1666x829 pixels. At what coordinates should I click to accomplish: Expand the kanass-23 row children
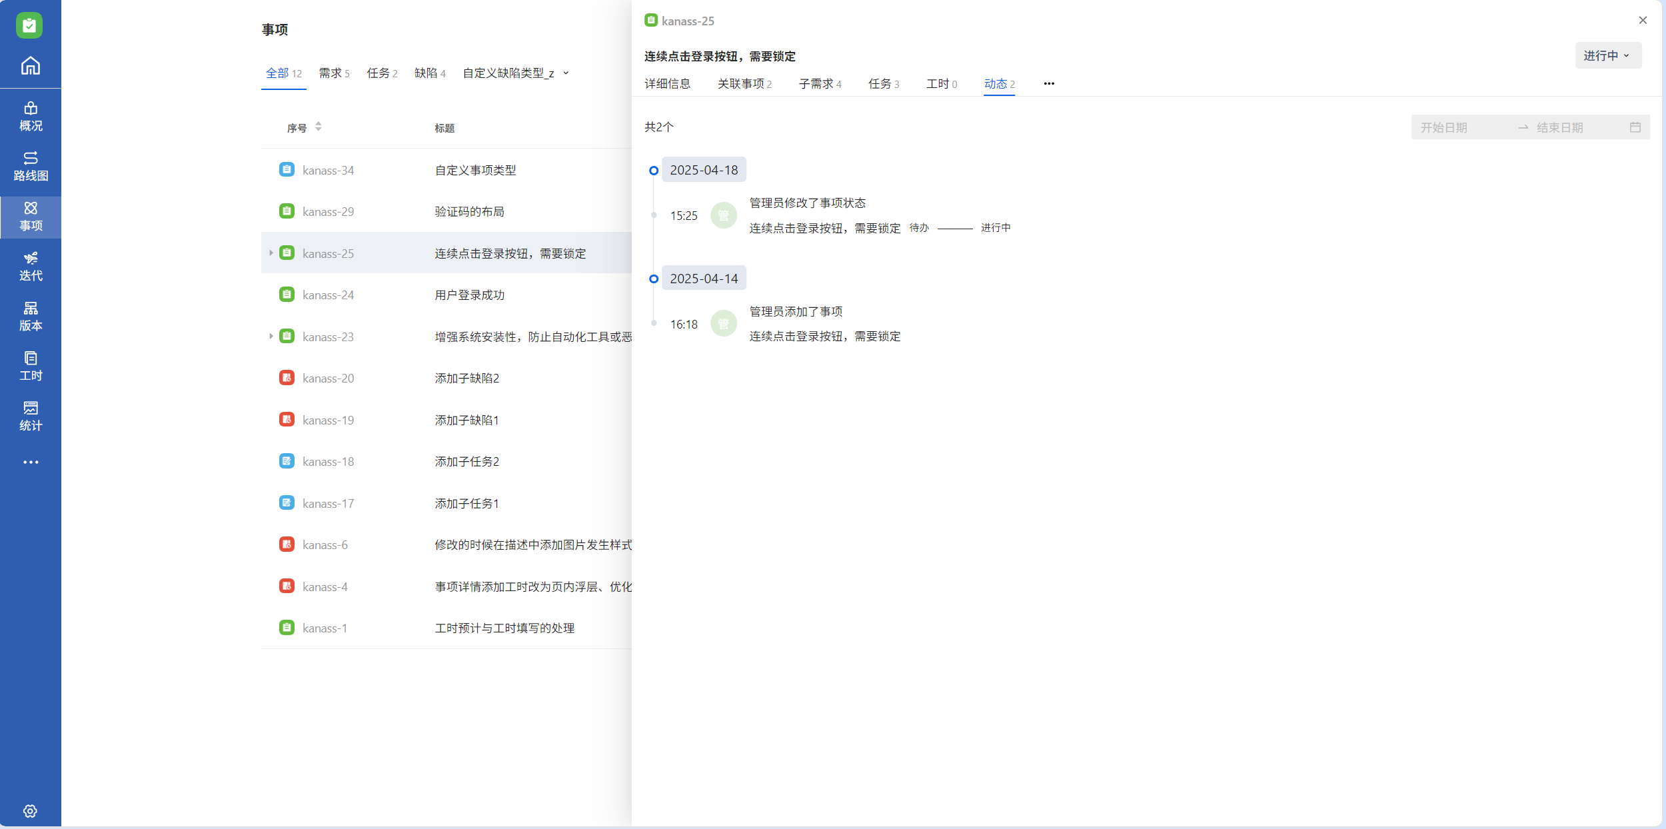pyautogui.click(x=271, y=337)
